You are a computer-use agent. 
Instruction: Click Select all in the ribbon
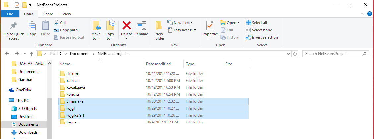click(x=256, y=23)
